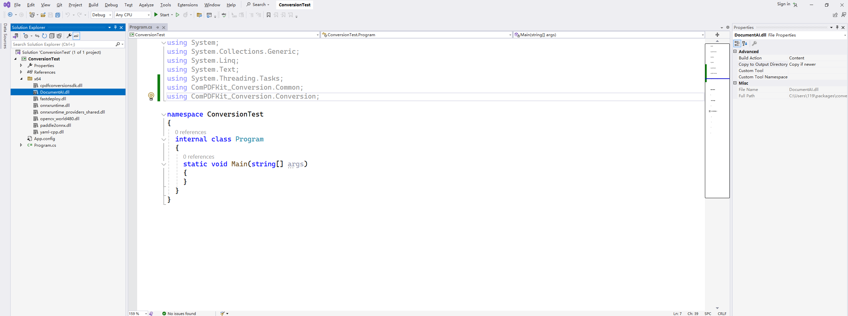848x316 pixels.
Task: Click the Search Solution Explorer field
Action: [x=63, y=44]
